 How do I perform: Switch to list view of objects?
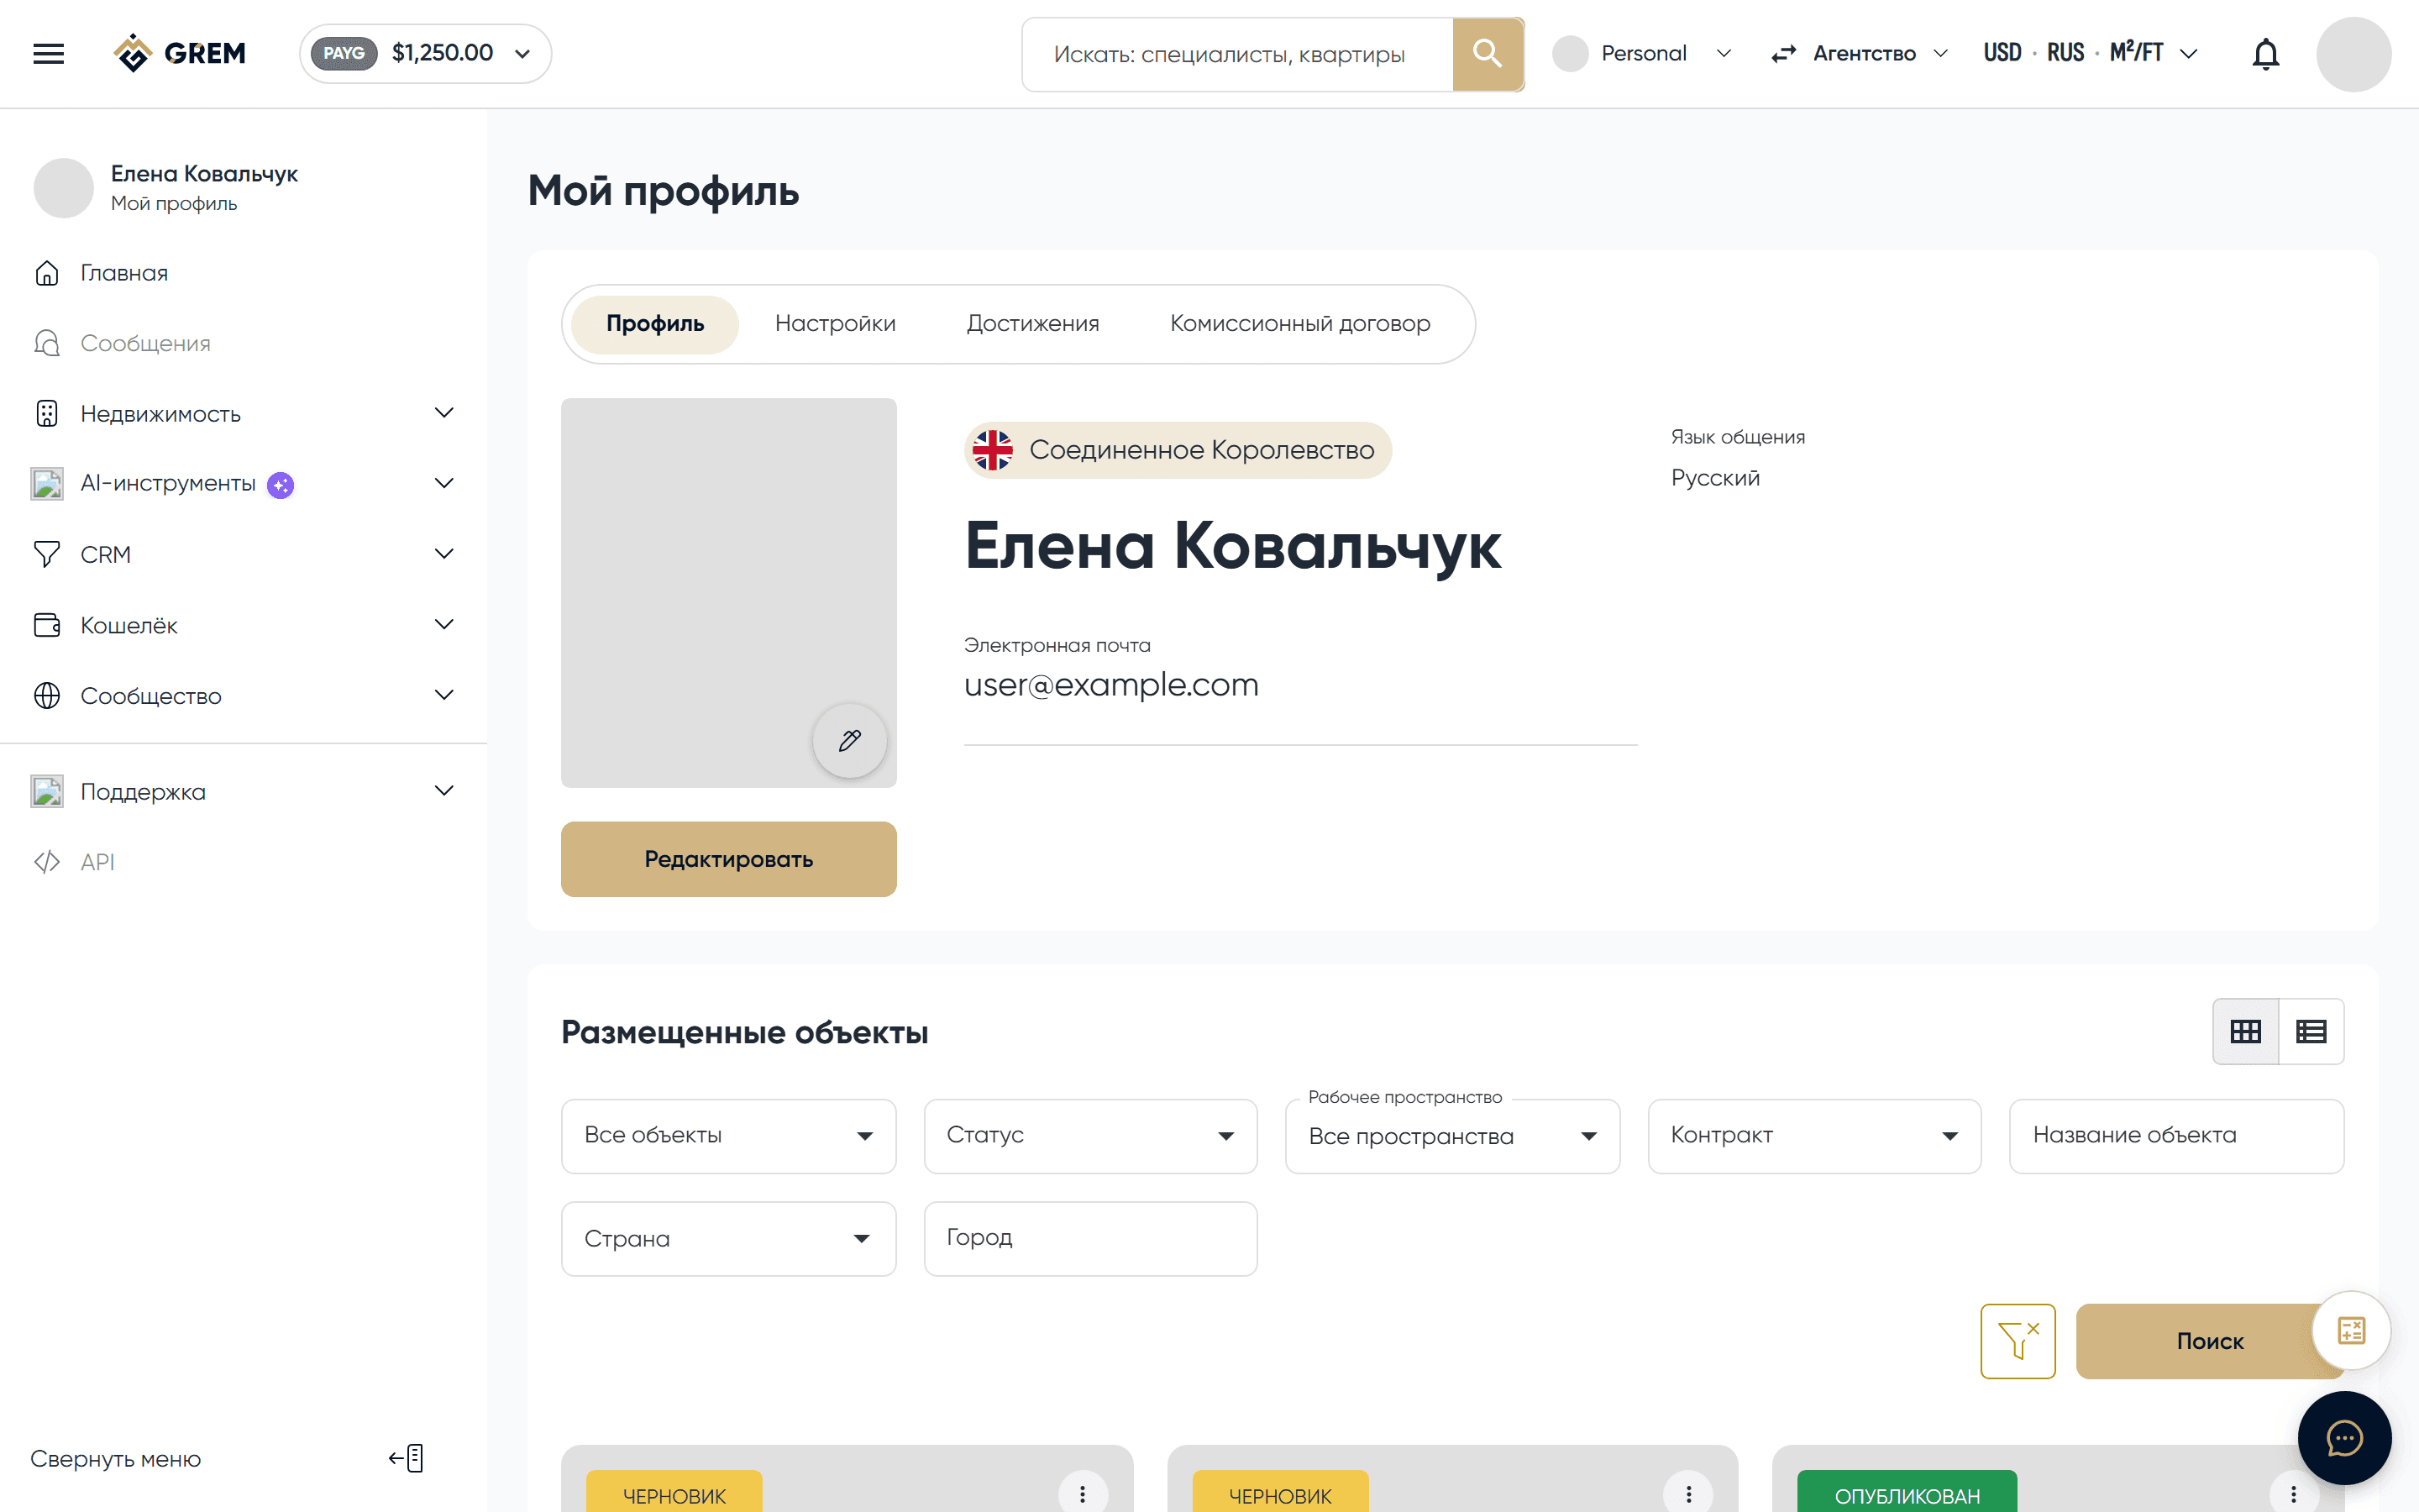(2311, 1031)
